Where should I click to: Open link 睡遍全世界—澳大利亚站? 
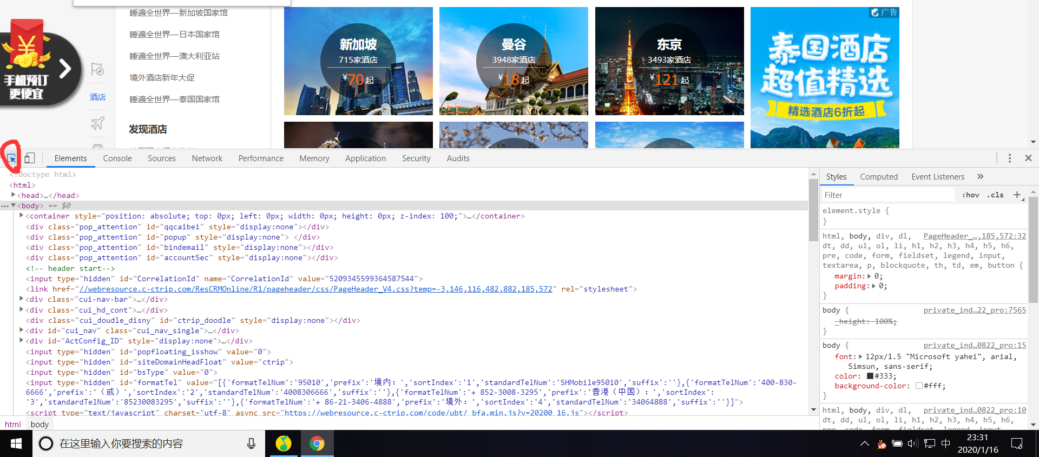coord(174,56)
